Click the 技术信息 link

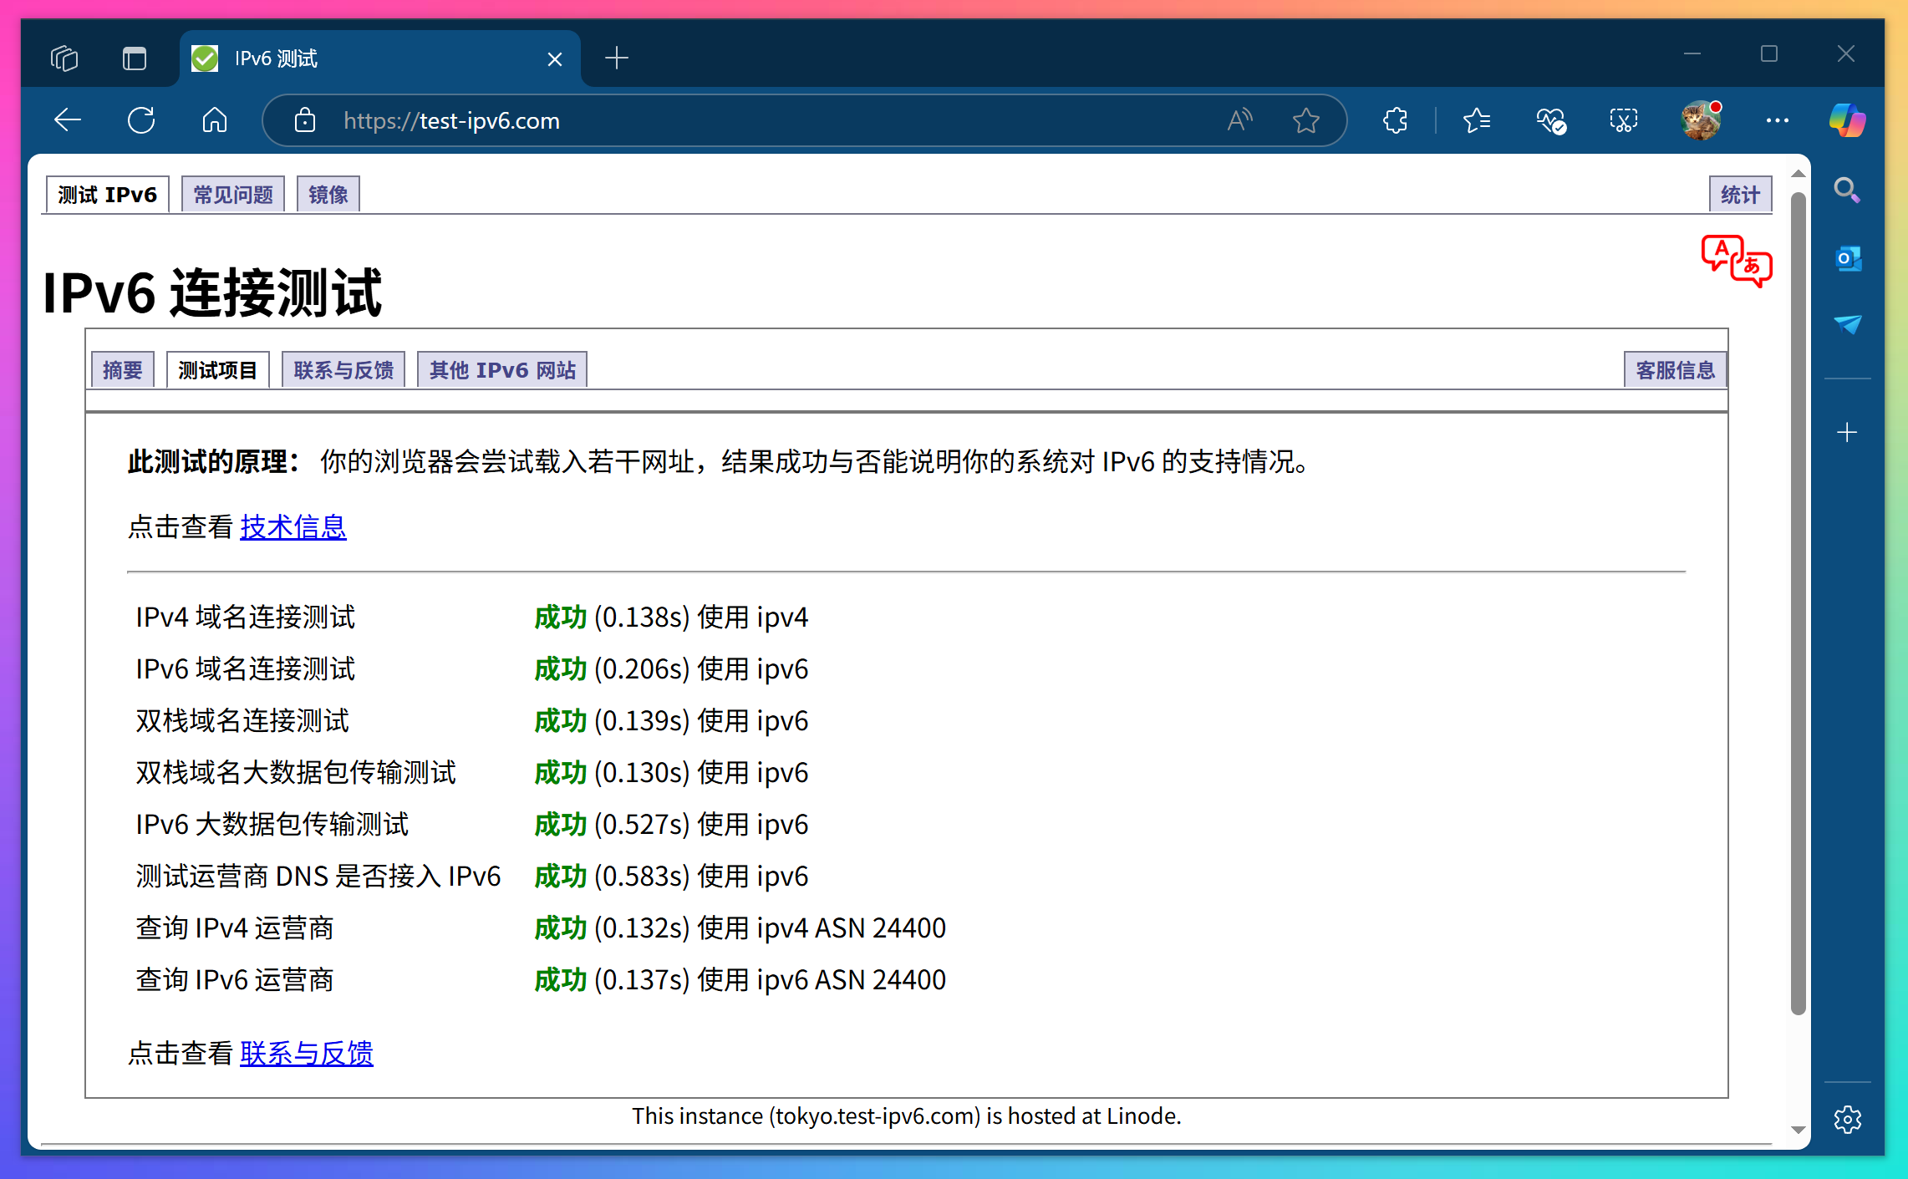(x=293, y=526)
